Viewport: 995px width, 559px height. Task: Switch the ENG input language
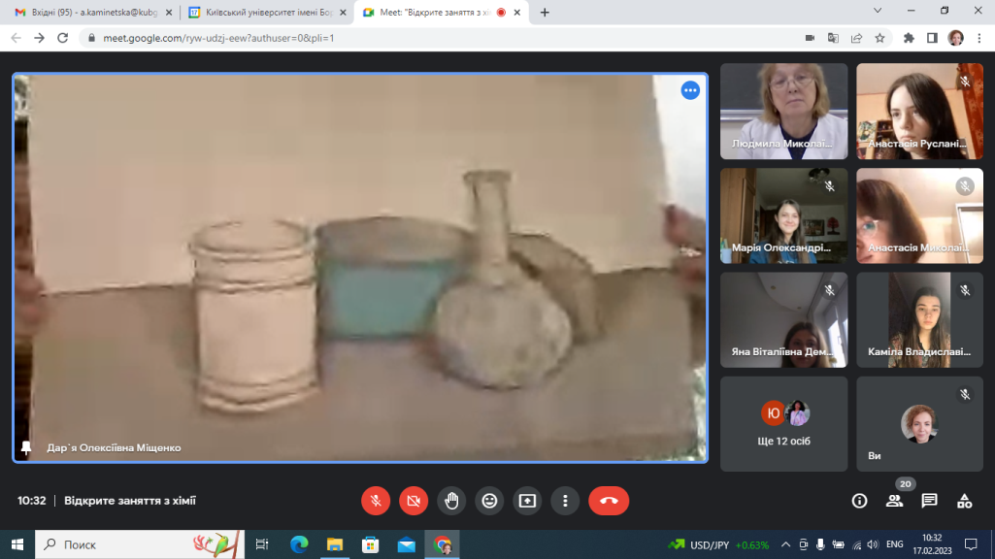(x=895, y=544)
